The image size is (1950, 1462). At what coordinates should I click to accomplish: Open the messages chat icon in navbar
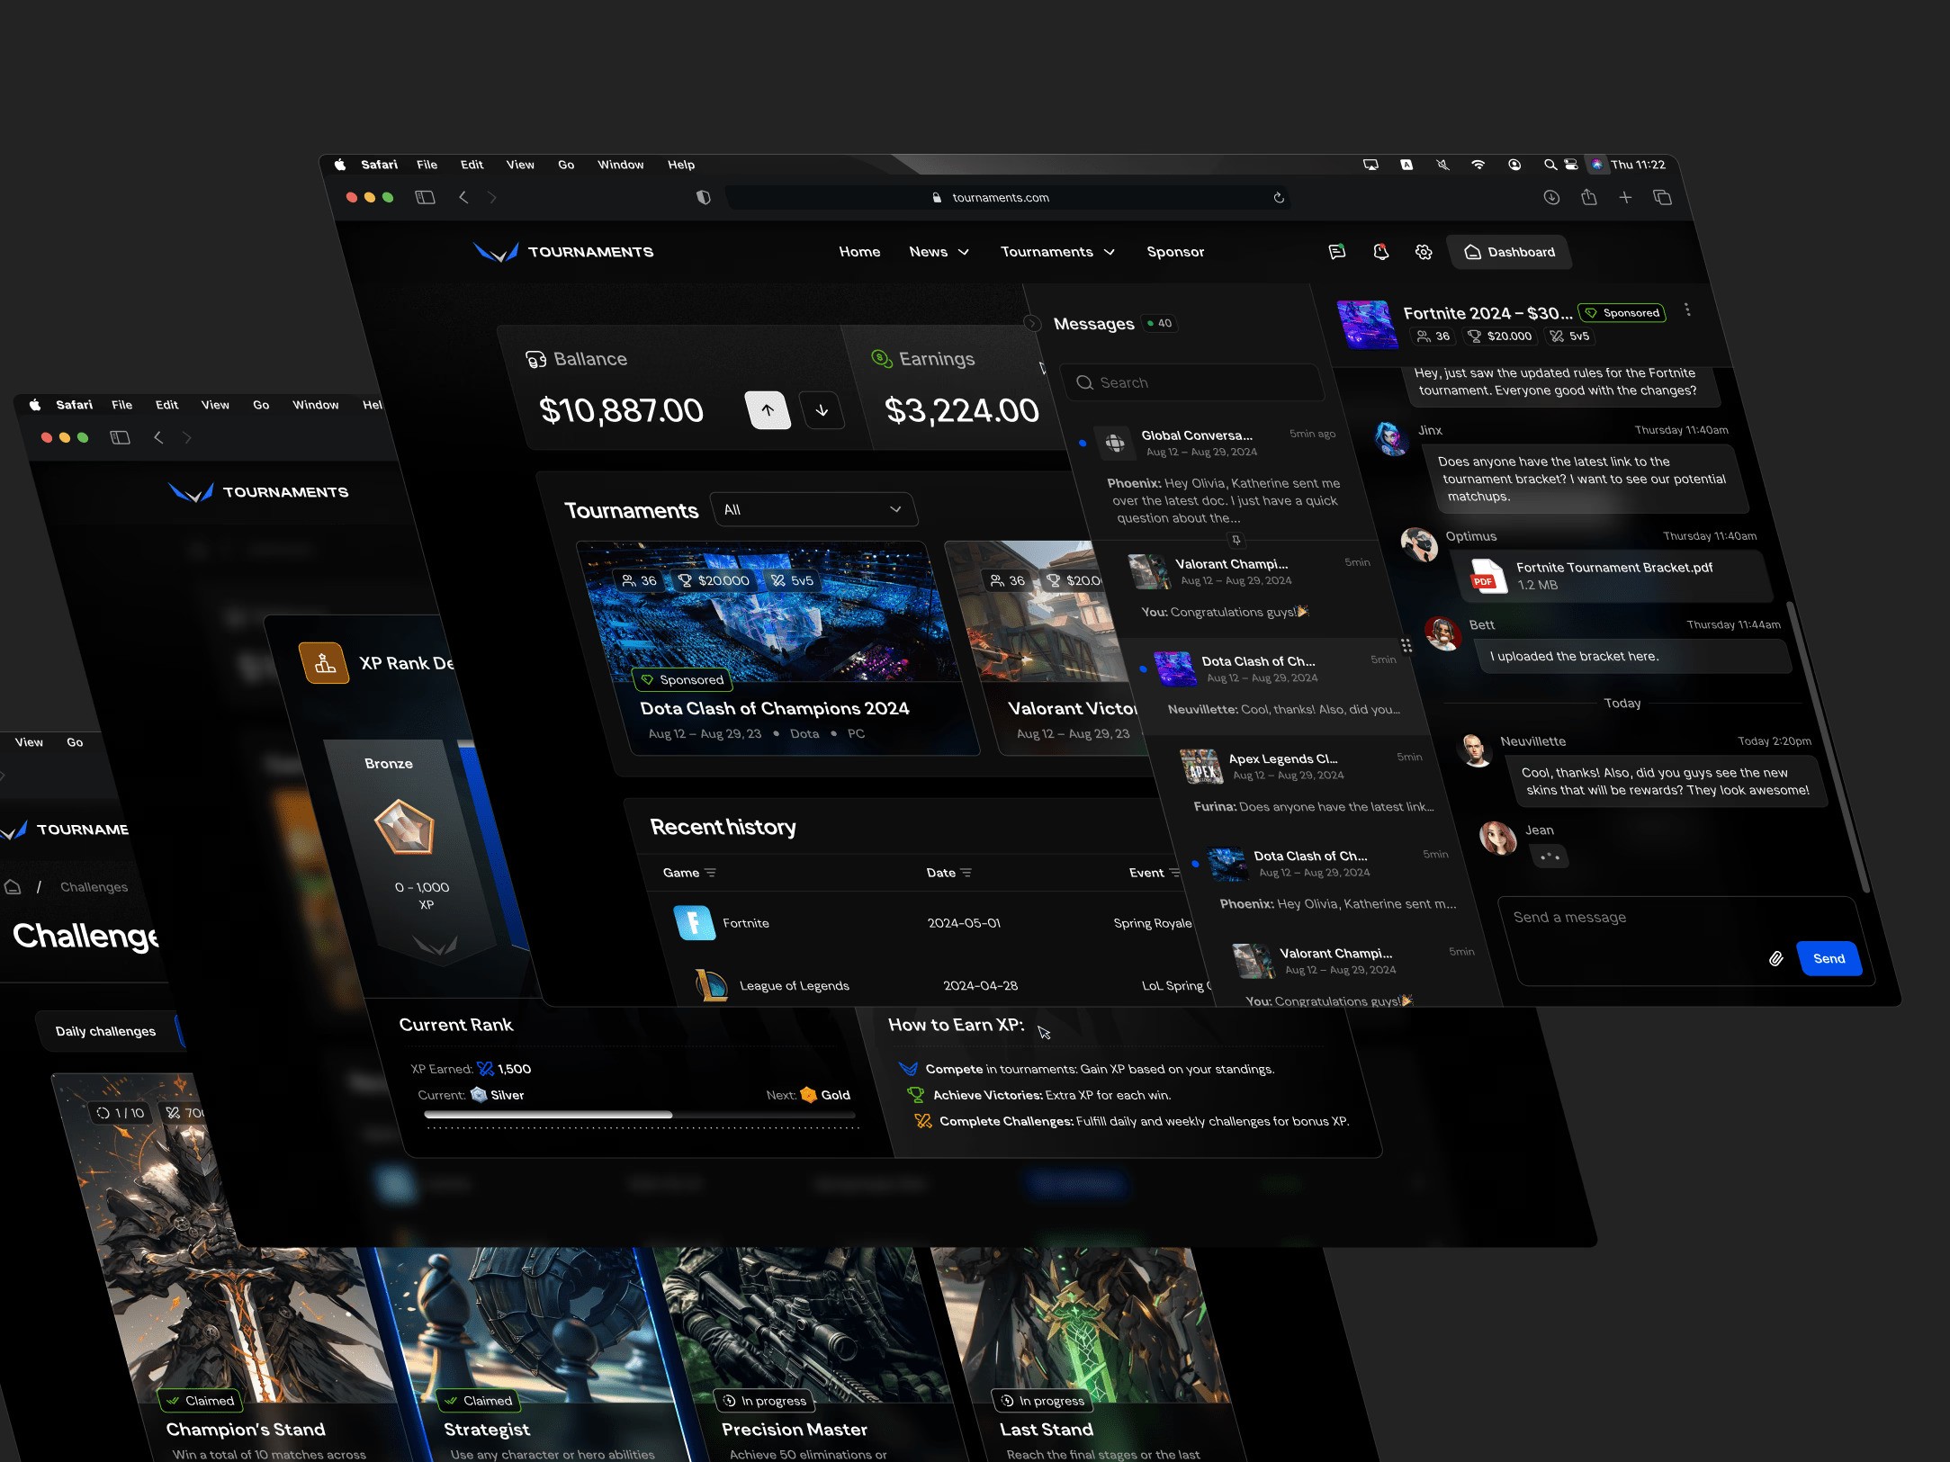click(x=1337, y=252)
